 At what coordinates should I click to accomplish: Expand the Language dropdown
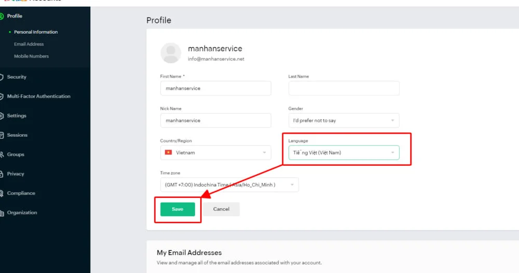(x=344, y=153)
